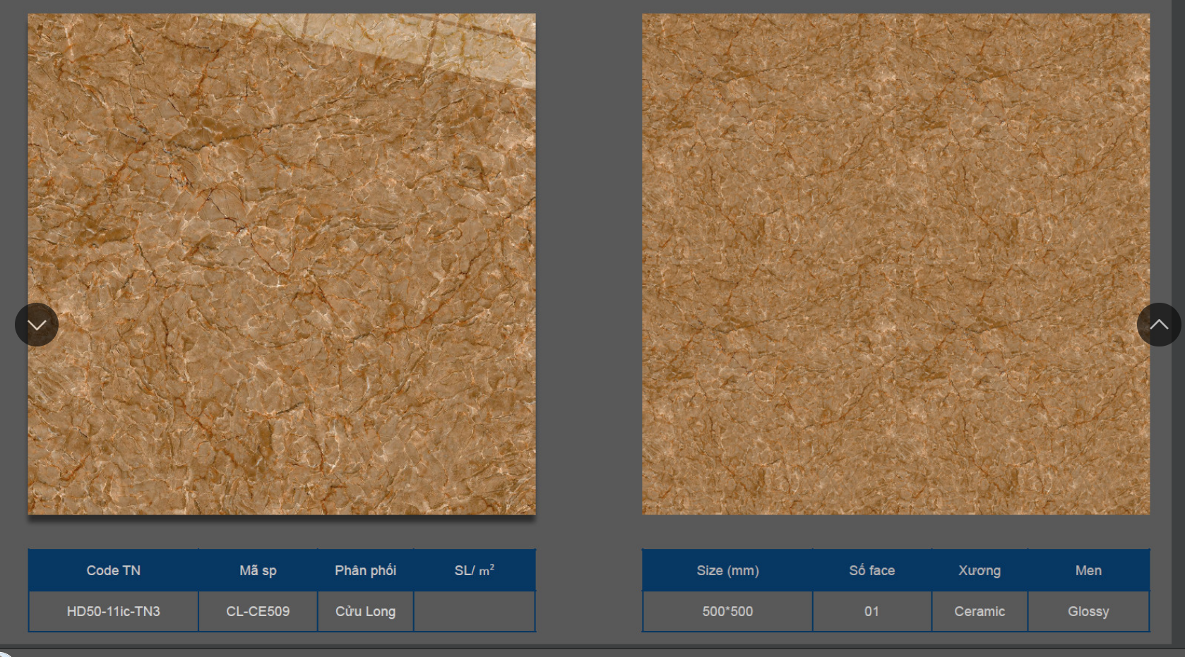
Task: Select the Ceramic value cell
Action: [x=979, y=611]
